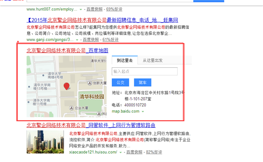Click the 清华大学南楼11号楼 map dot
263x162 pixels.
pyautogui.click(x=28, y=102)
